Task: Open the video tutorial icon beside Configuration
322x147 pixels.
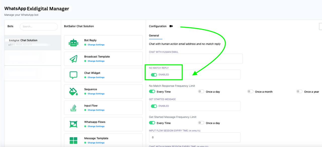Action: [x=171, y=26]
